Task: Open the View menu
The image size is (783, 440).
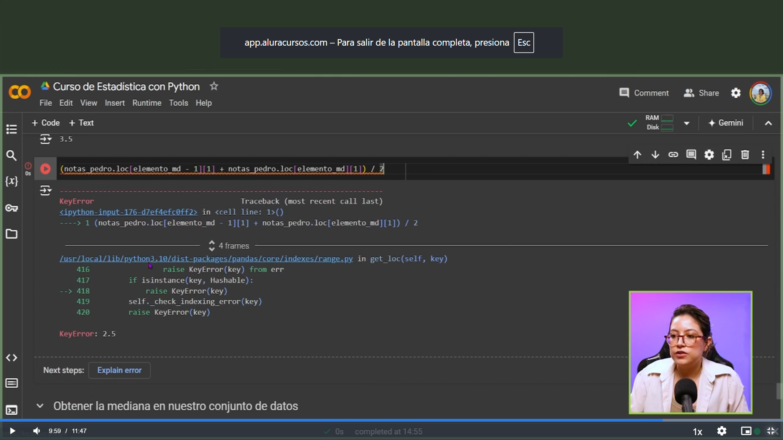Action: click(88, 103)
